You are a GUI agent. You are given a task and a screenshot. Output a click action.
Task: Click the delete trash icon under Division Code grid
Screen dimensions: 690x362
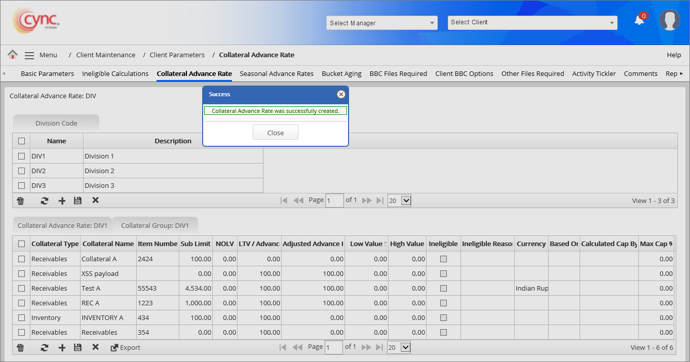coord(20,201)
